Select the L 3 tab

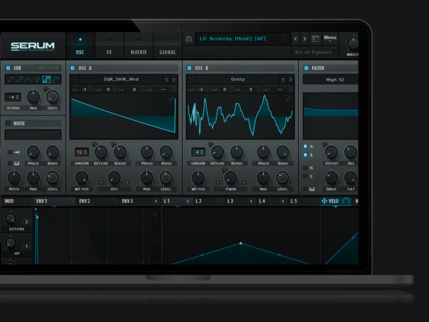pyautogui.click(x=241, y=201)
